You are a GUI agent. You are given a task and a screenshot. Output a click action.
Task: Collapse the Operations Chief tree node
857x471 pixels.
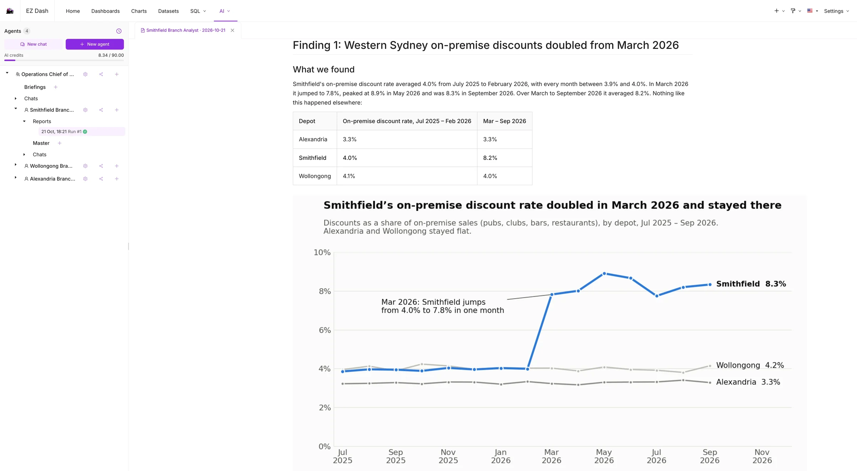[7, 73]
